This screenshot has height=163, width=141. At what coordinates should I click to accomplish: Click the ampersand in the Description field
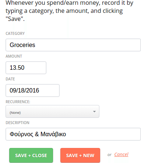37,134
